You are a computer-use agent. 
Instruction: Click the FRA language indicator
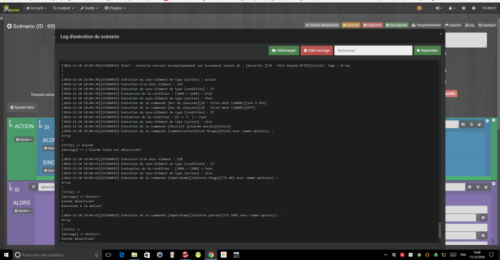coord(463,255)
